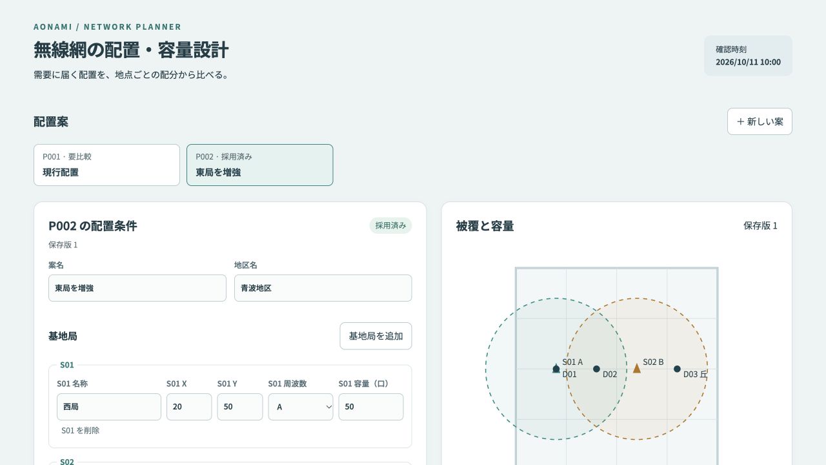
Task: Open the S01 周波数 dropdown
Action: coord(301,407)
